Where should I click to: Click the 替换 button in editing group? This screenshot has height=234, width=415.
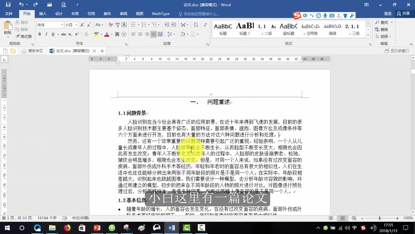[x=383, y=29]
